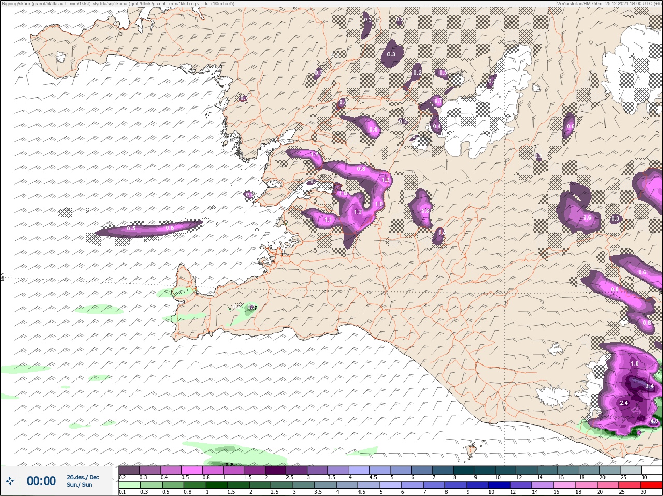Select the top-row legend swatch between 0.5 and 0.8
This screenshot has width=663, height=496.
pyautogui.click(x=192, y=470)
